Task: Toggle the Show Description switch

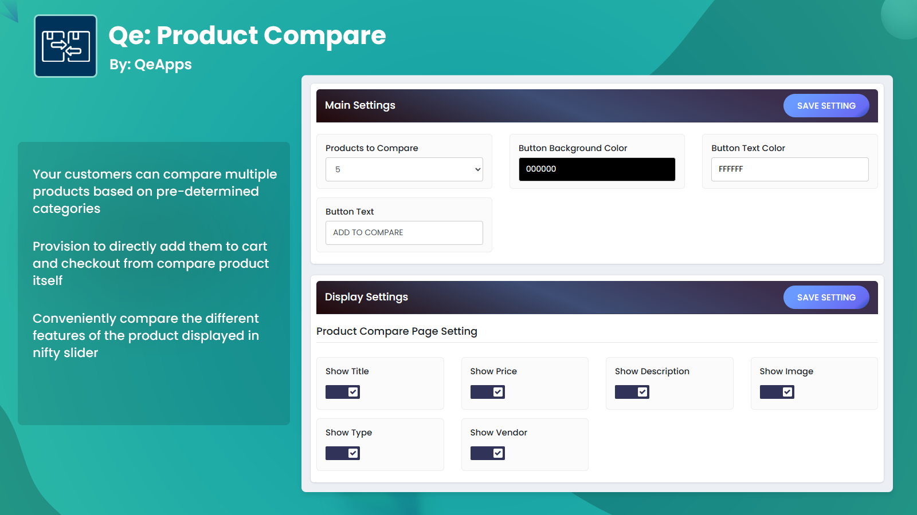Action: (632, 392)
